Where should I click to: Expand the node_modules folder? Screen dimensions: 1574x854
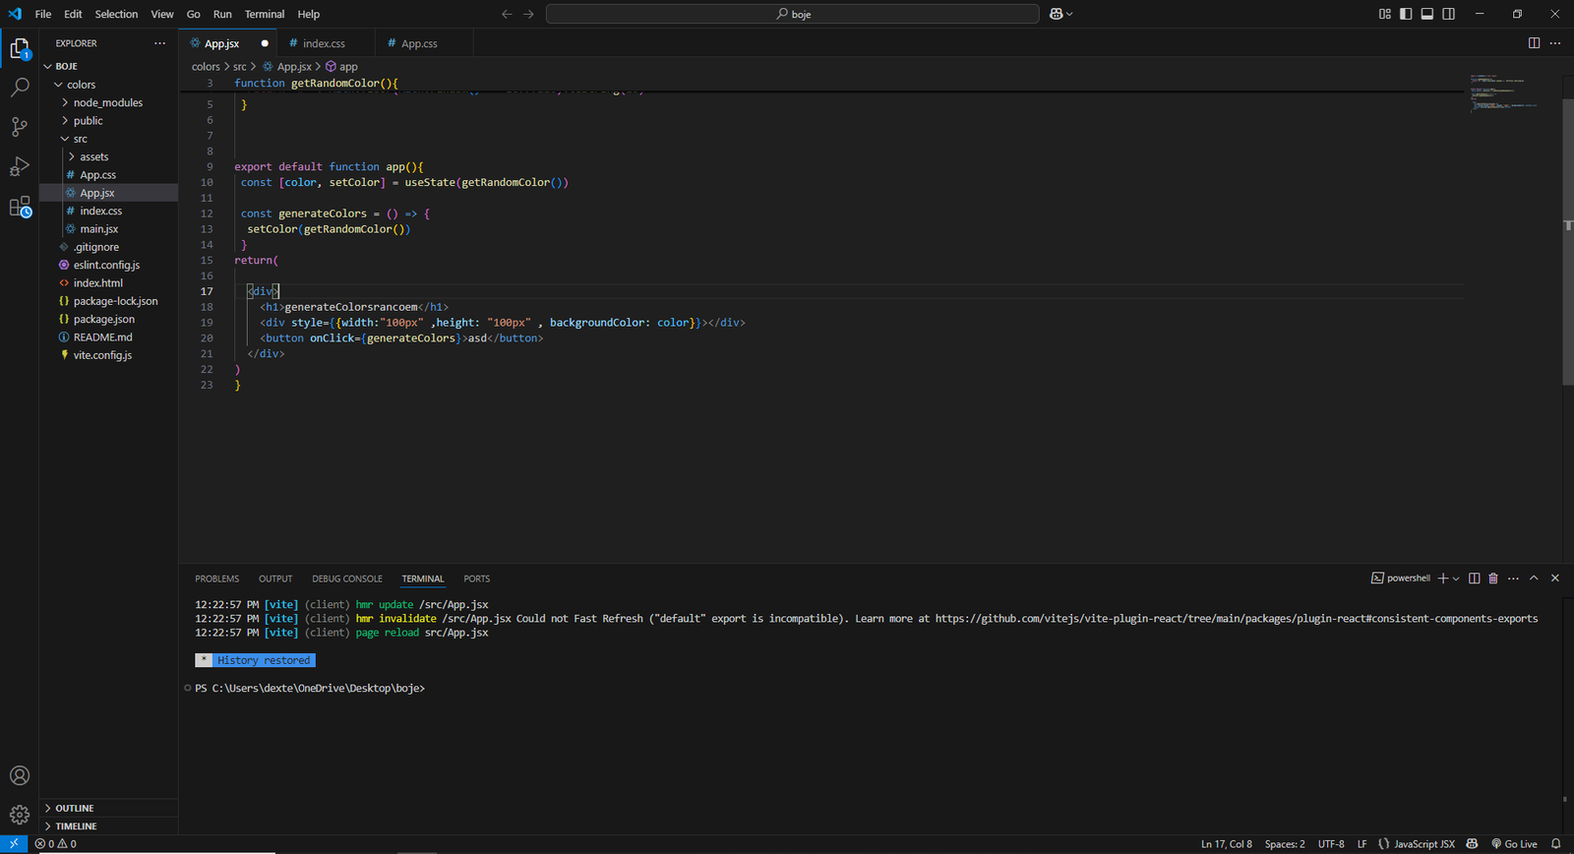point(107,102)
